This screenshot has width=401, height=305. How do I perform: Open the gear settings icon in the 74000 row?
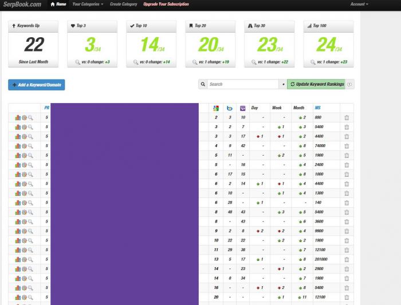[x=24, y=146]
